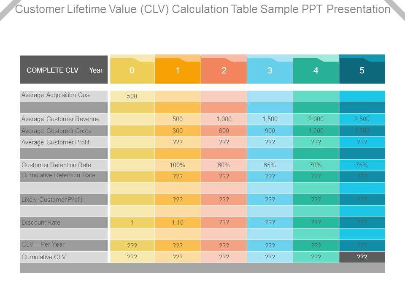Select the 75% retention rate cell
The image size is (405, 304).
tap(362, 165)
